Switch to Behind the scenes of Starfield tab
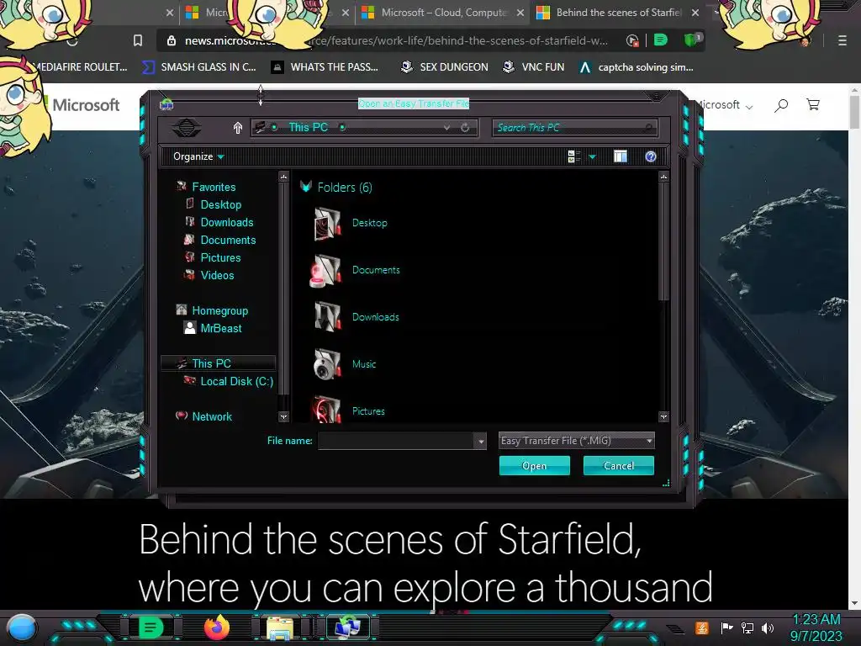861x646 pixels. [618, 12]
